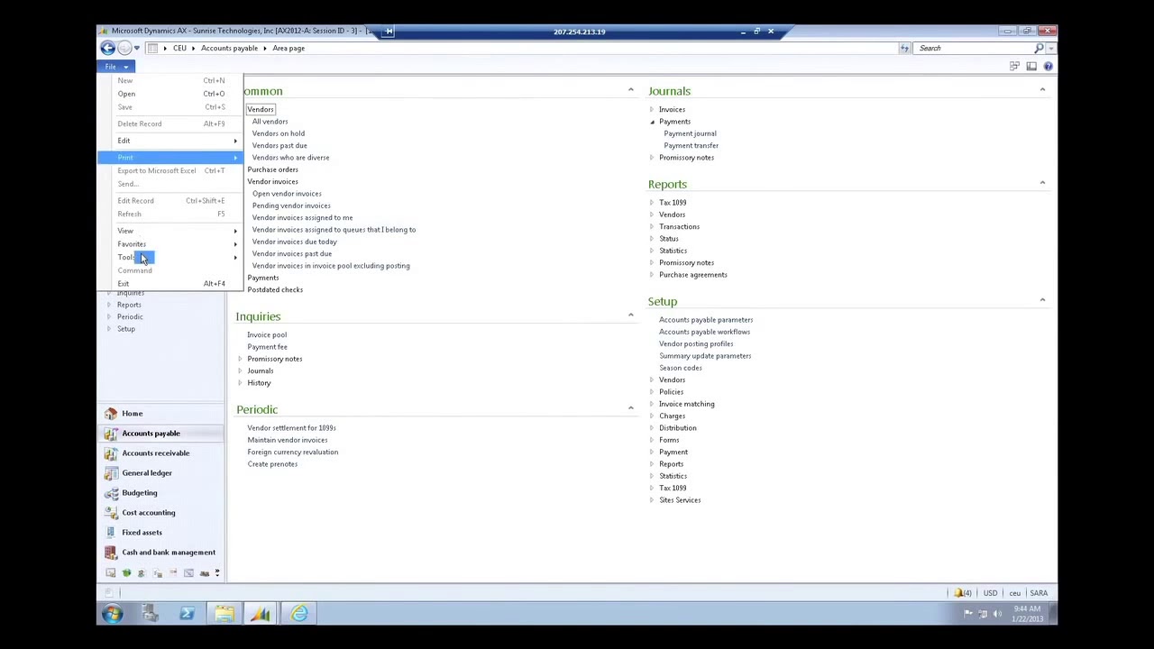The height and width of the screenshot is (649, 1154).
Task: Open the Favorites submenu
Action: pos(171,244)
